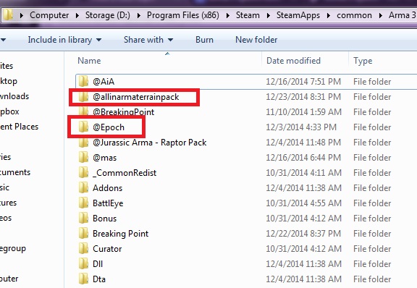This screenshot has height=288, width=417.
Task: Select the @allinarmaterrainpack folder name
Action: tap(135, 97)
